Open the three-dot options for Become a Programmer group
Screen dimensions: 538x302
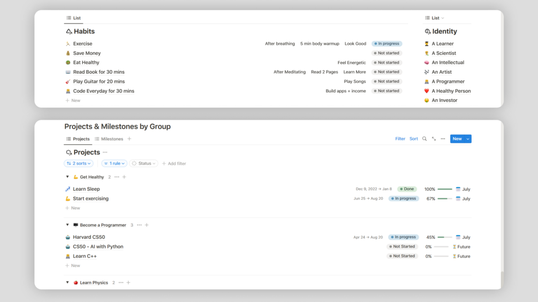(139, 225)
